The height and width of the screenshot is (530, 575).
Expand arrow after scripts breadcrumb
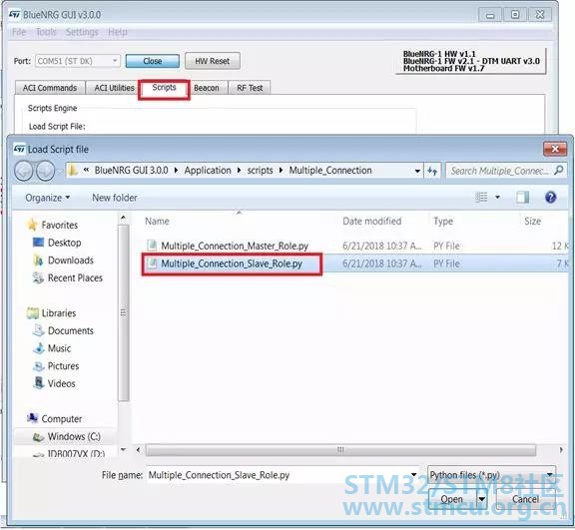pos(281,171)
